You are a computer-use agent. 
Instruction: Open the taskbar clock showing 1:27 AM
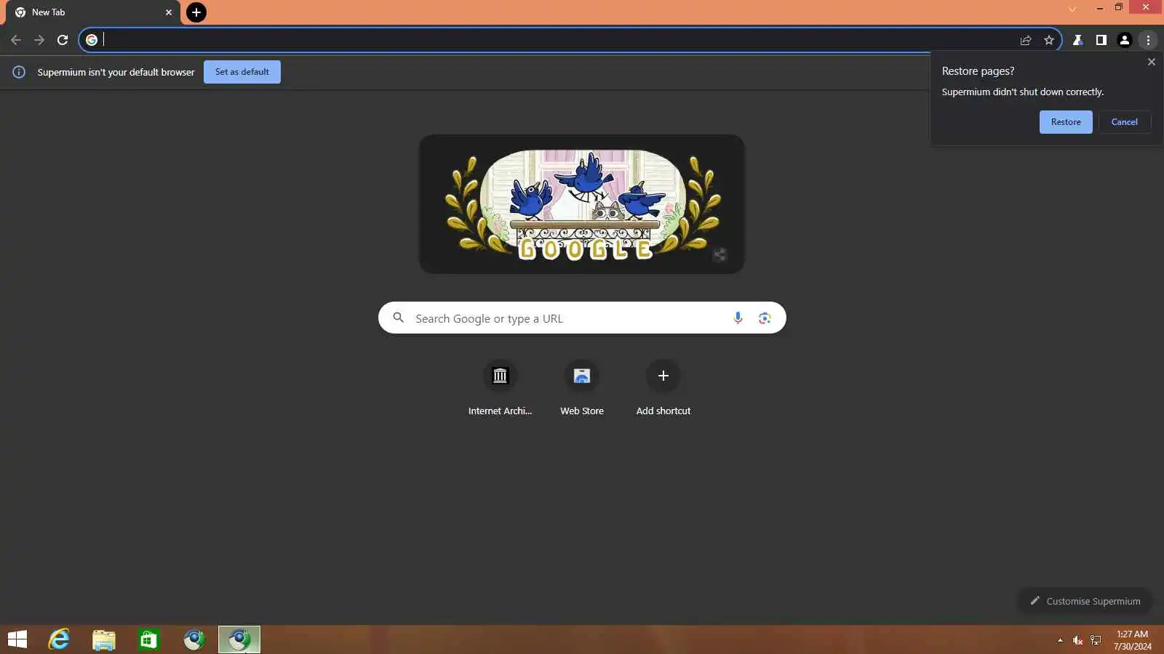[x=1133, y=640]
